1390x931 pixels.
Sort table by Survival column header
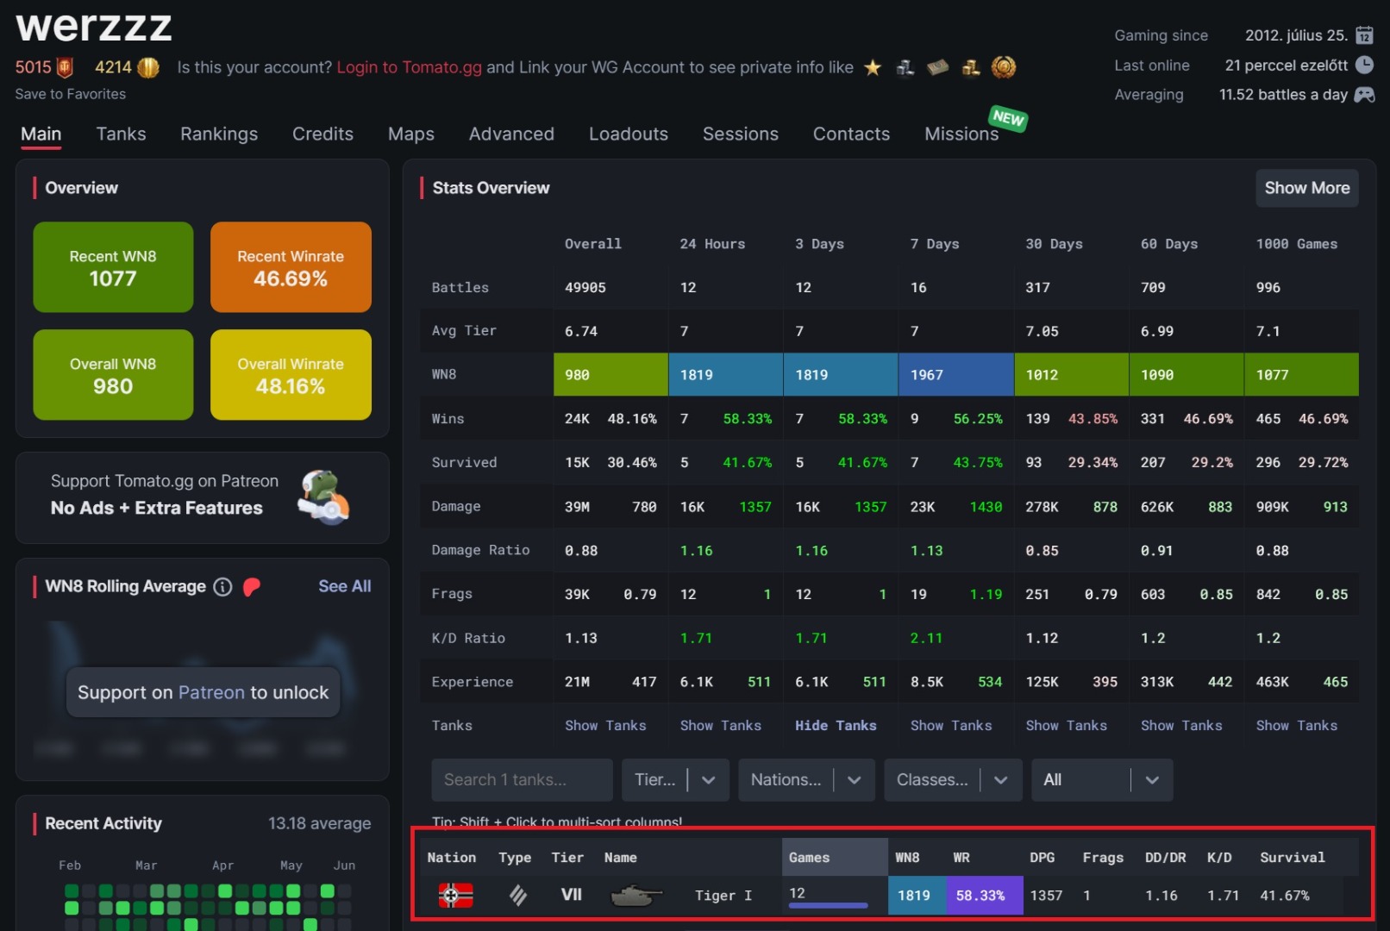point(1292,858)
